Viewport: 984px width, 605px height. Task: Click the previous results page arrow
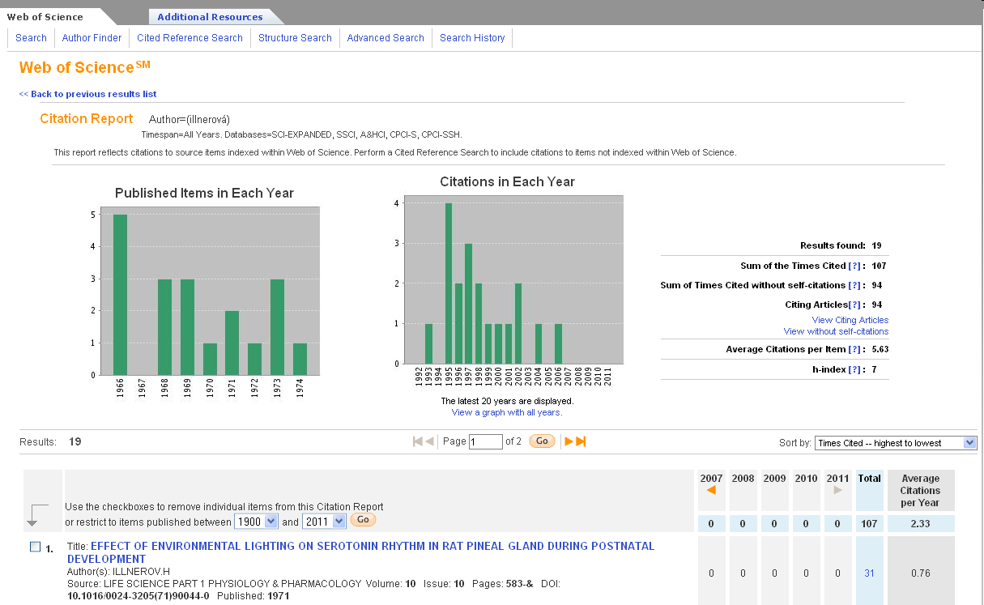coord(429,441)
